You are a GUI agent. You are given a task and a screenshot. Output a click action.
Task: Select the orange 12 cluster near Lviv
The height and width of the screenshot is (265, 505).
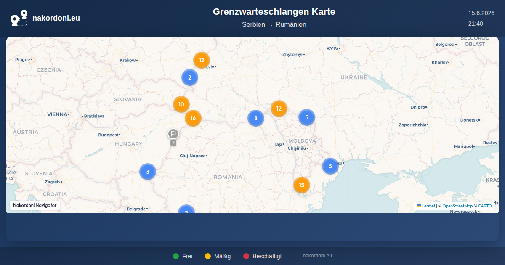pyautogui.click(x=202, y=60)
